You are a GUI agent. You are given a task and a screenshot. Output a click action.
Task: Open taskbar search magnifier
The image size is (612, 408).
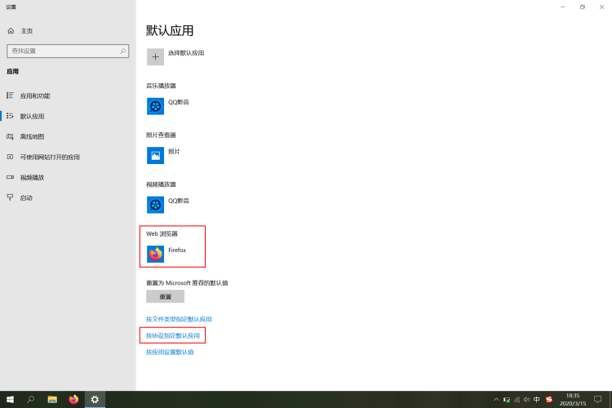pyautogui.click(x=30, y=399)
